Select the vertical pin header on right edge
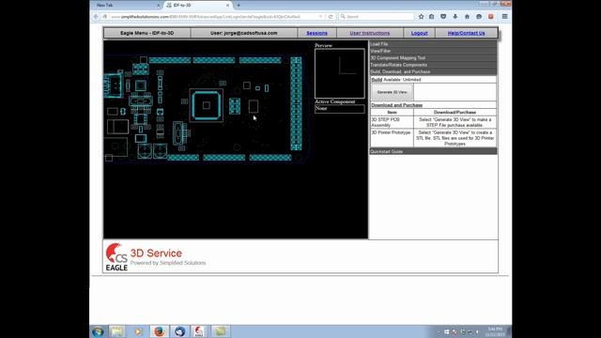This screenshot has width=601, height=338. 296,103
